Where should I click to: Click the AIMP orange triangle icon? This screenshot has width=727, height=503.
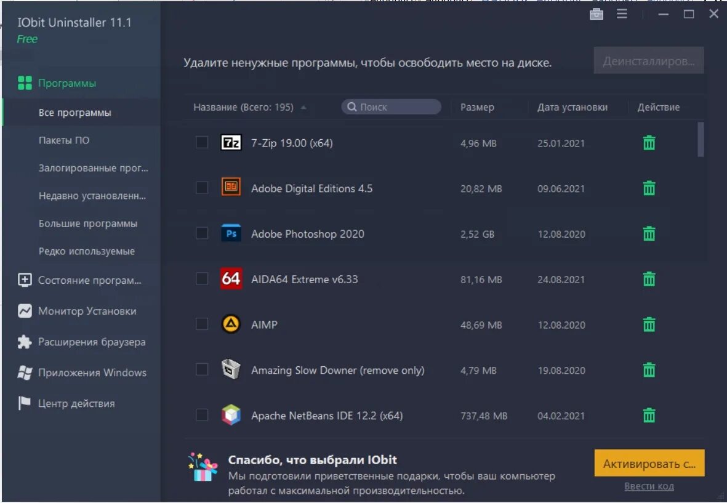[x=231, y=324]
